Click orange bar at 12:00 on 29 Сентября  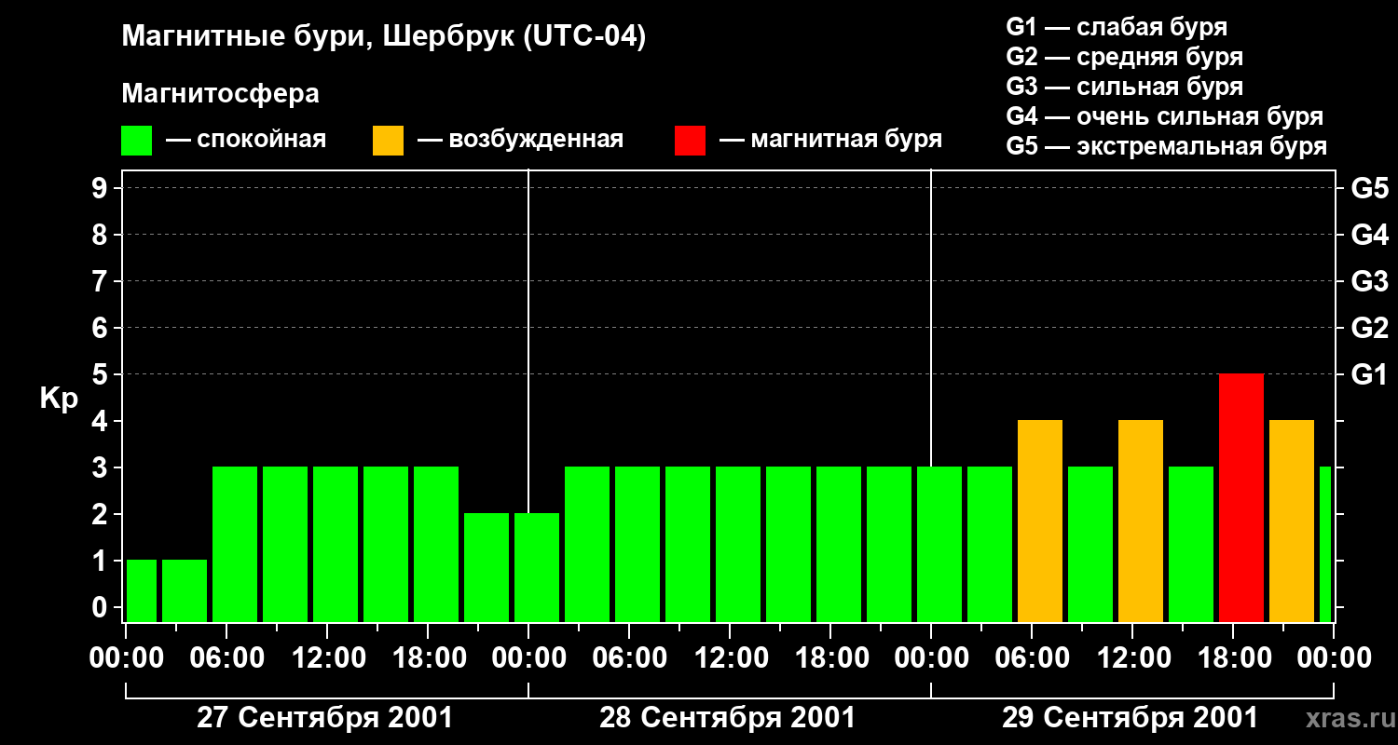pyautogui.click(x=1141, y=521)
